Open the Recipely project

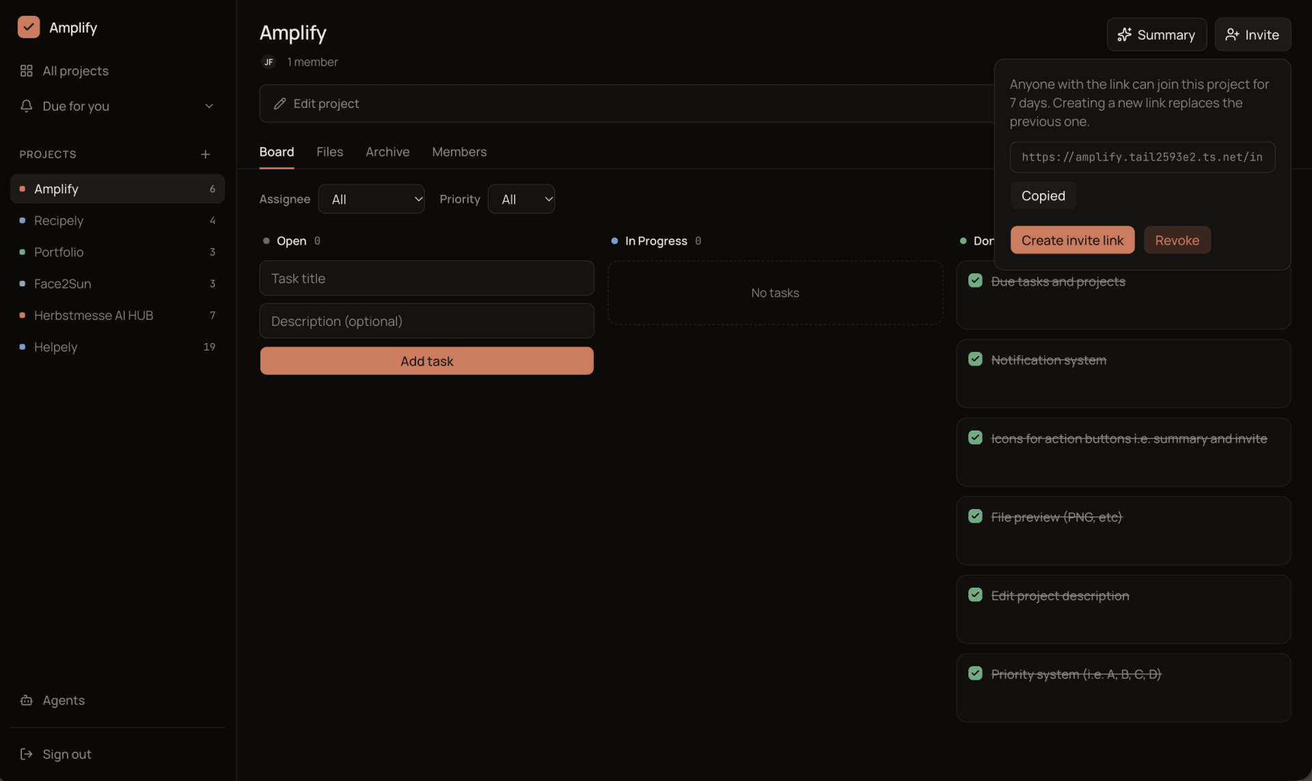coord(118,221)
